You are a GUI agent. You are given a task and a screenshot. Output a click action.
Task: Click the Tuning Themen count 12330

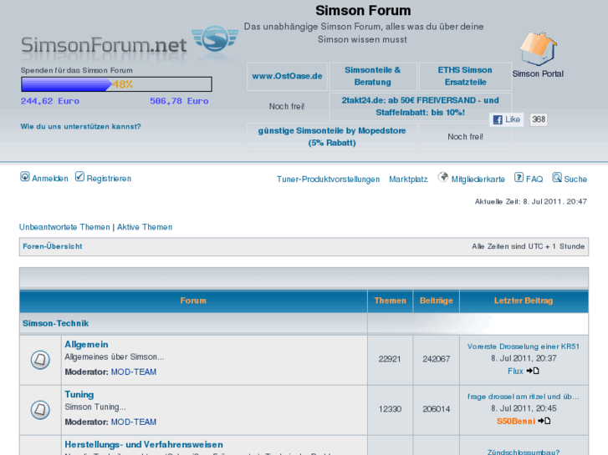point(390,409)
